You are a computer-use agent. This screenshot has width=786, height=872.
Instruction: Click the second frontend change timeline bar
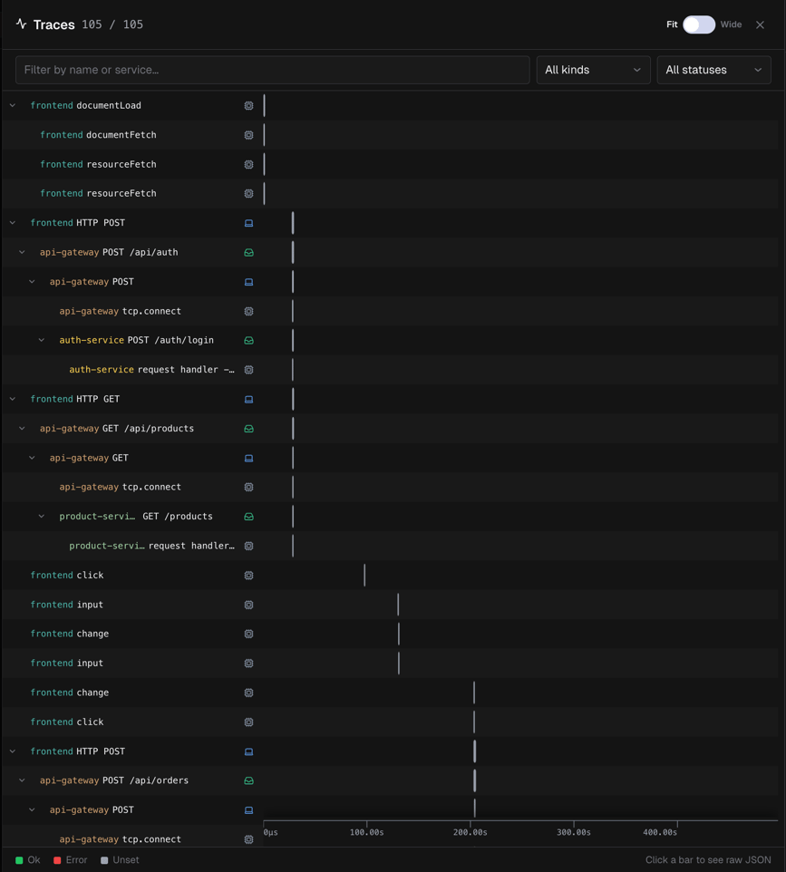[474, 693]
